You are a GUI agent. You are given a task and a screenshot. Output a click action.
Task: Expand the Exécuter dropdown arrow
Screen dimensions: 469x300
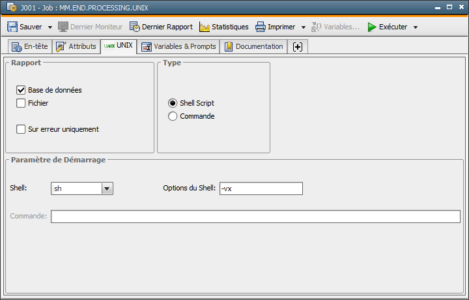tap(416, 27)
